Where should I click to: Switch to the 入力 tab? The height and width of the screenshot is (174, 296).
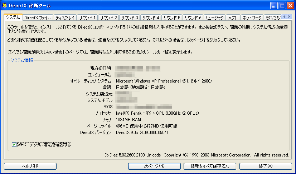tap(233, 18)
